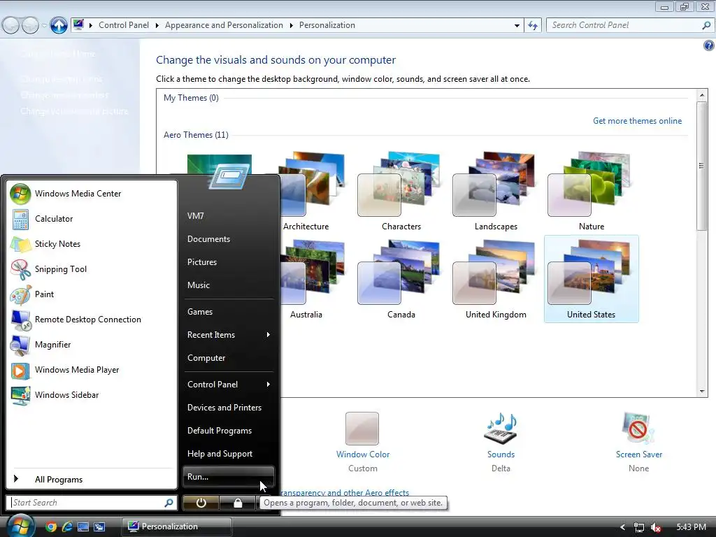
Task: Go up one level with Up arrow
Action: coord(59,25)
